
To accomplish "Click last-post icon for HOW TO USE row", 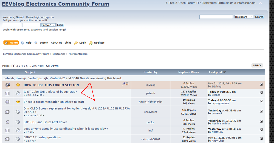I will click(x=261, y=85).
